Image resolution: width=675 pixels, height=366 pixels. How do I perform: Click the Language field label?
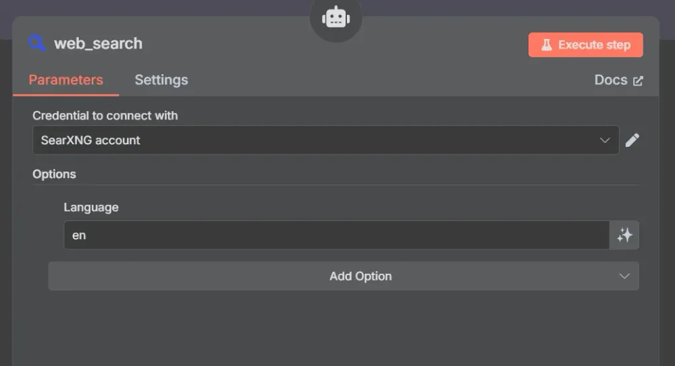pyautogui.click(x=91, y=208)
